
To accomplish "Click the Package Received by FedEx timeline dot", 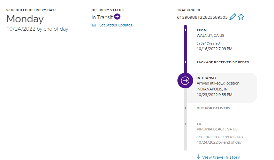I will pos(185,62).
